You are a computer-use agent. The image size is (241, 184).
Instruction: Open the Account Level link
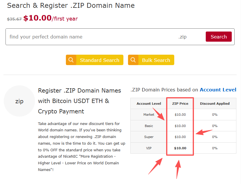[x=218, y=90]
